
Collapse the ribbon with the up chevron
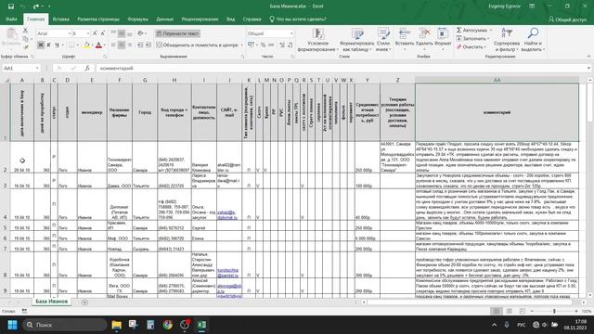click(x=588, y=57)
